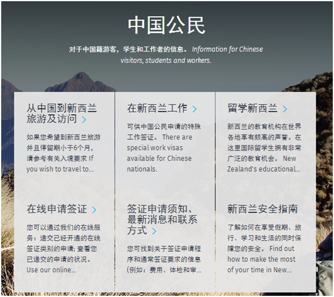This screenshot has width=334, height=297.
Task: Open the 留学新西兰 heading link
Action: (253, 108)
